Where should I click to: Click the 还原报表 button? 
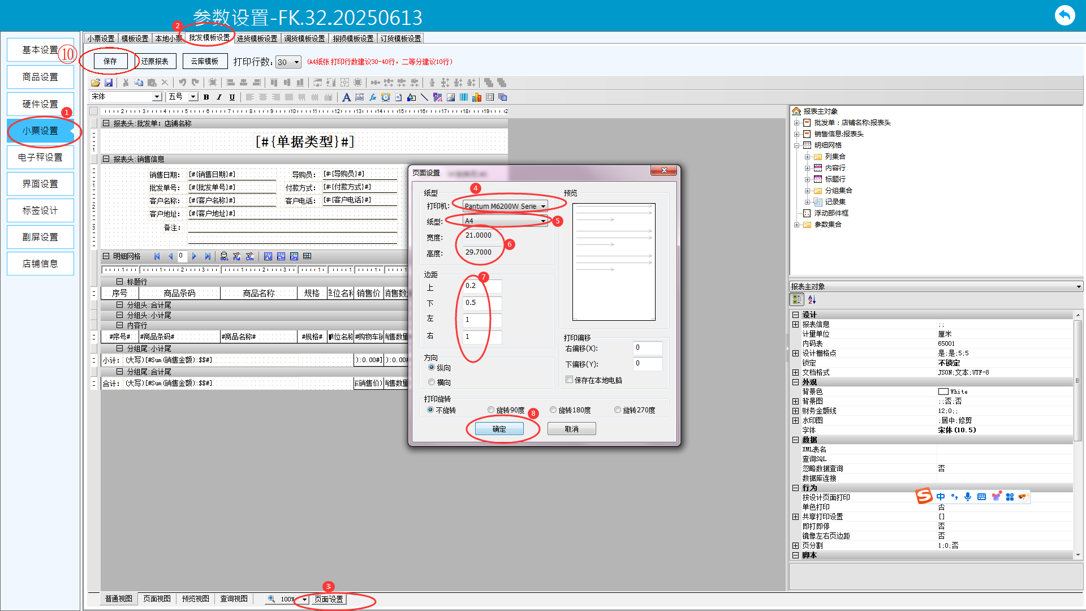coord(154,61)
